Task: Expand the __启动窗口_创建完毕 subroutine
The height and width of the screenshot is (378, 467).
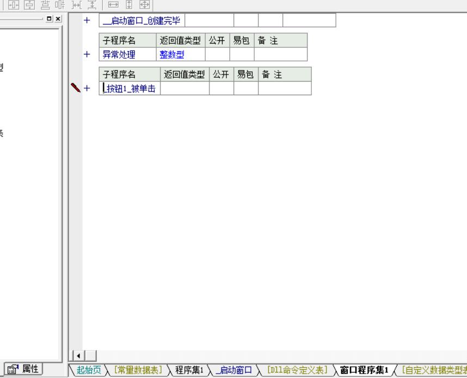Action: pos(87,21)
